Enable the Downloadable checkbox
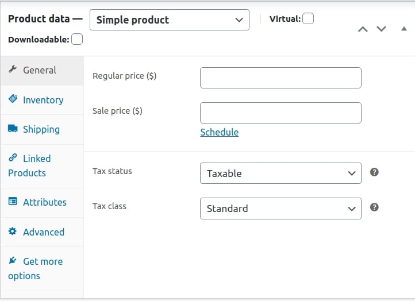 77,39
